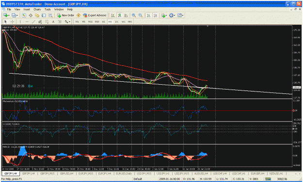303x182 pixels.
Task: Switch to the AUDUSD,H4 chart tab
Action: 201,173
